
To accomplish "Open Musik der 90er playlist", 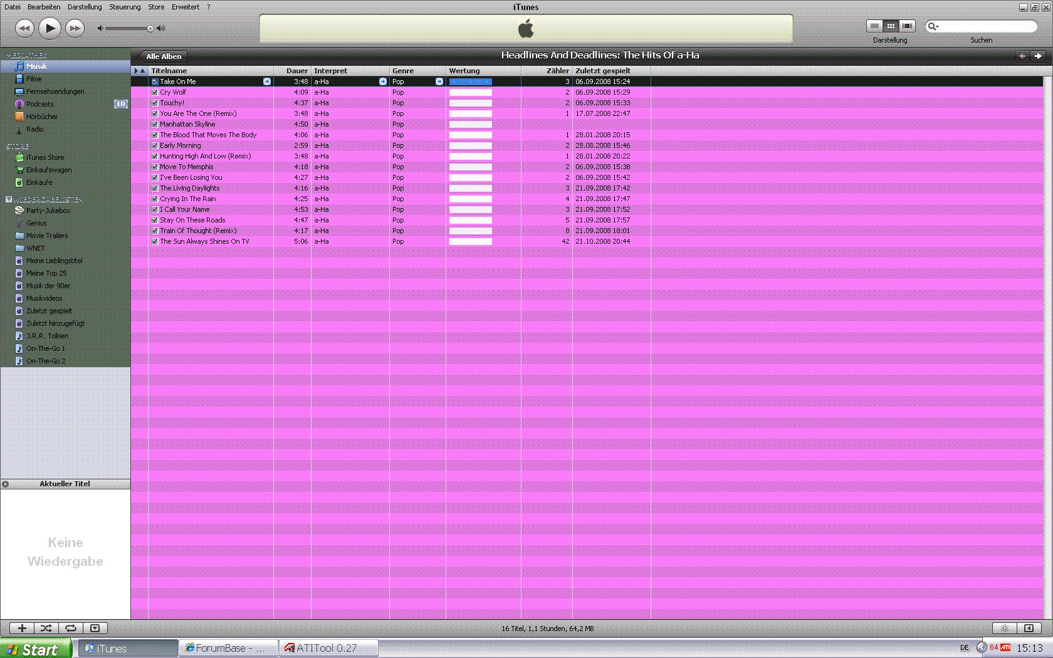I will pos(65,286).
